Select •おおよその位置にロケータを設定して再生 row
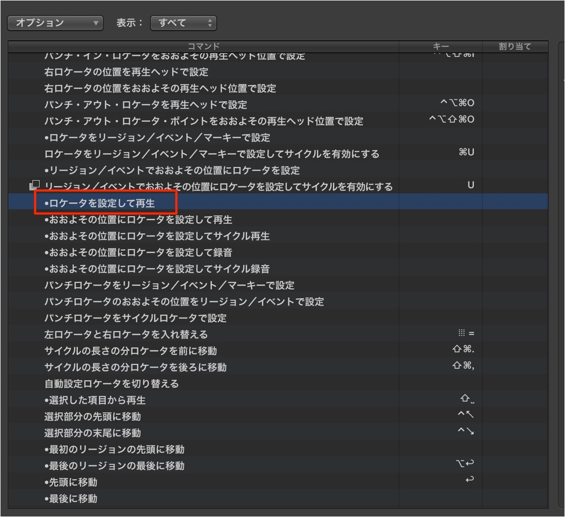565x517 pixels. pyautogui.click(x=278, y=219)
